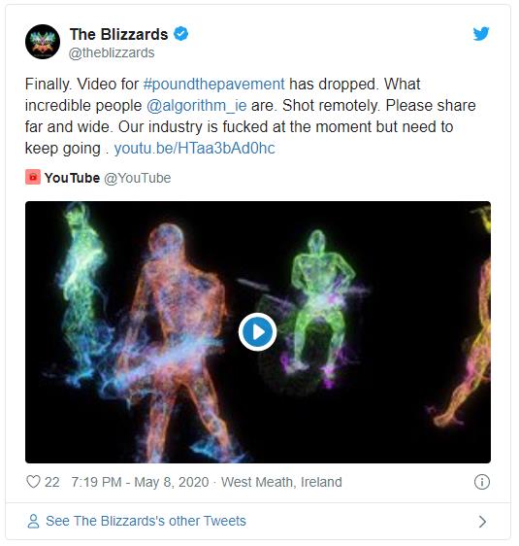Viewport: 519px width, 546px height.
Task: Open the @theblizzards handle
Action: [112, 52]
